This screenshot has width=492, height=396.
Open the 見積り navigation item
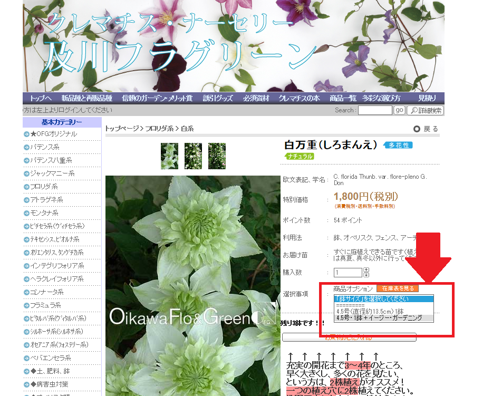[x=427, y=98]
